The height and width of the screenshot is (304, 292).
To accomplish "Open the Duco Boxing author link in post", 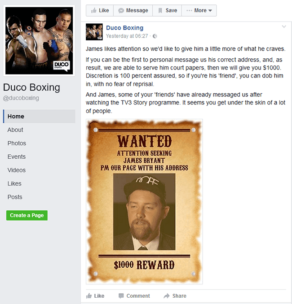I will click(125, 28).
